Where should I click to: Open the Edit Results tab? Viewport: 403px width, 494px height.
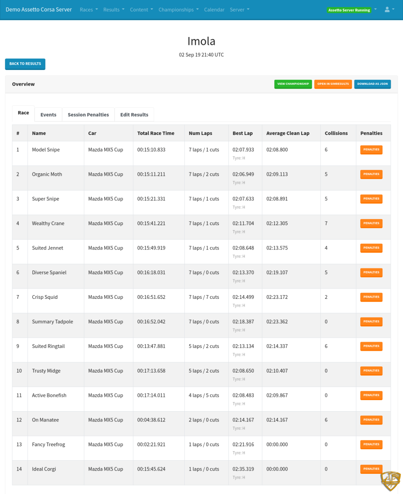click(x=134, y=114)
